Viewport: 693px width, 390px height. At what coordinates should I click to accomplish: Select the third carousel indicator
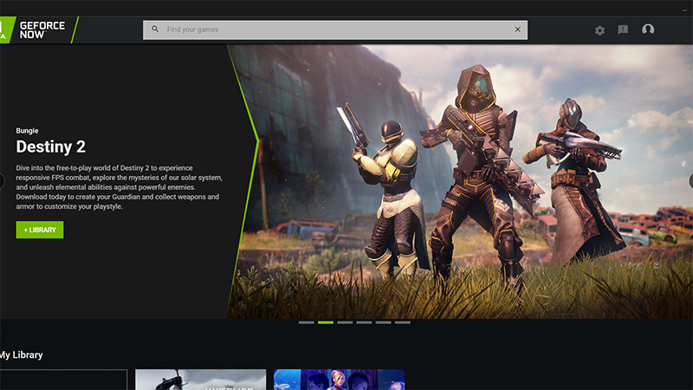tap(345, 322)
